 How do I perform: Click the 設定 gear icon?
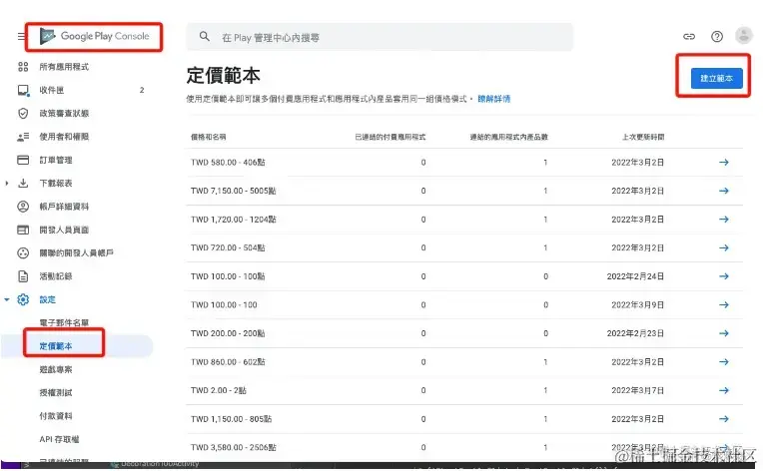[23, 299]
